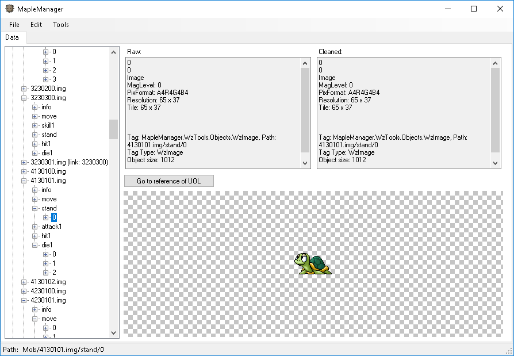Click the Path status bar text
The image size is (514, 356).
click(53, 350)
